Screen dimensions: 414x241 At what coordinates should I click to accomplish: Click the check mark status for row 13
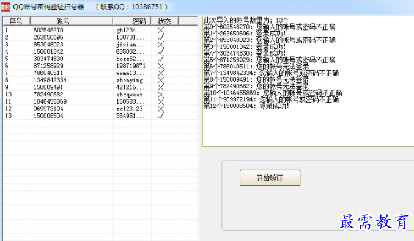[161, 115]
